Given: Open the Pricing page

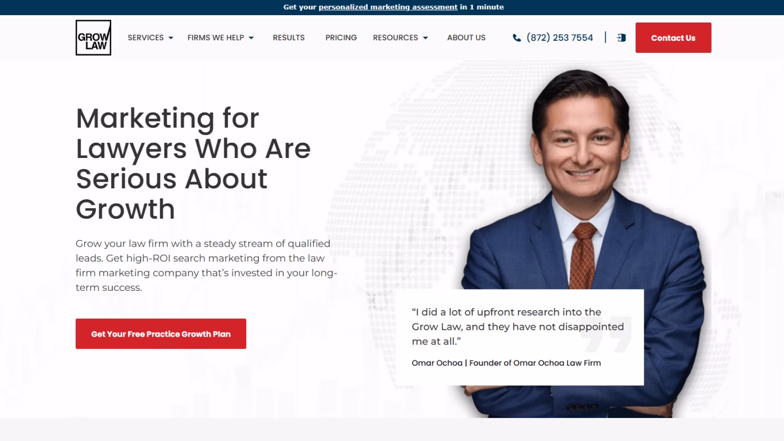Looking at the screenshot, I should (341, 38).
